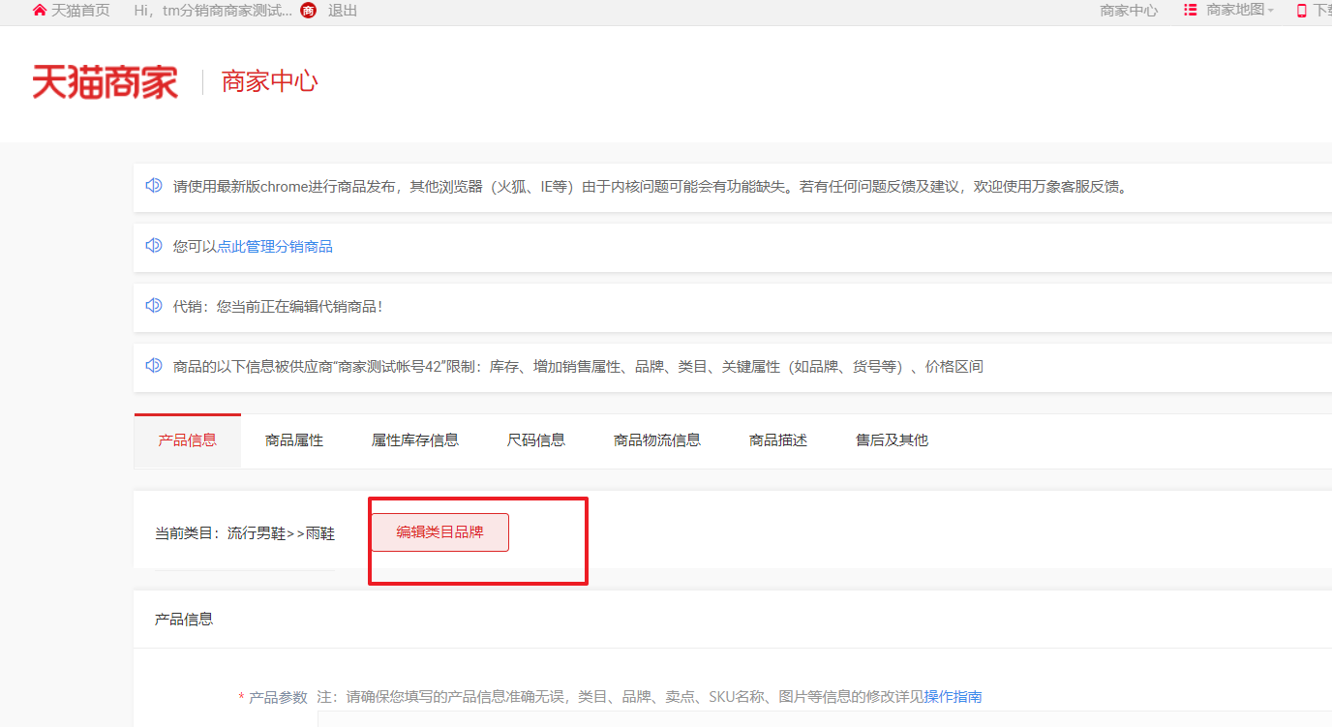Click the 代销：您当前正在编辑代销商品 notice text
Screen dimensions: 1332x727
coord(279,307)
